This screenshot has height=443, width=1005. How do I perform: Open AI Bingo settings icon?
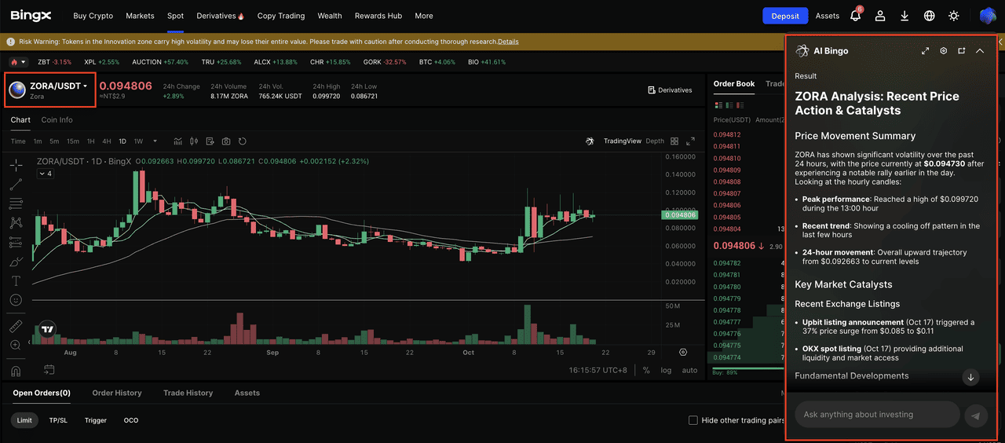click(943, 51)
